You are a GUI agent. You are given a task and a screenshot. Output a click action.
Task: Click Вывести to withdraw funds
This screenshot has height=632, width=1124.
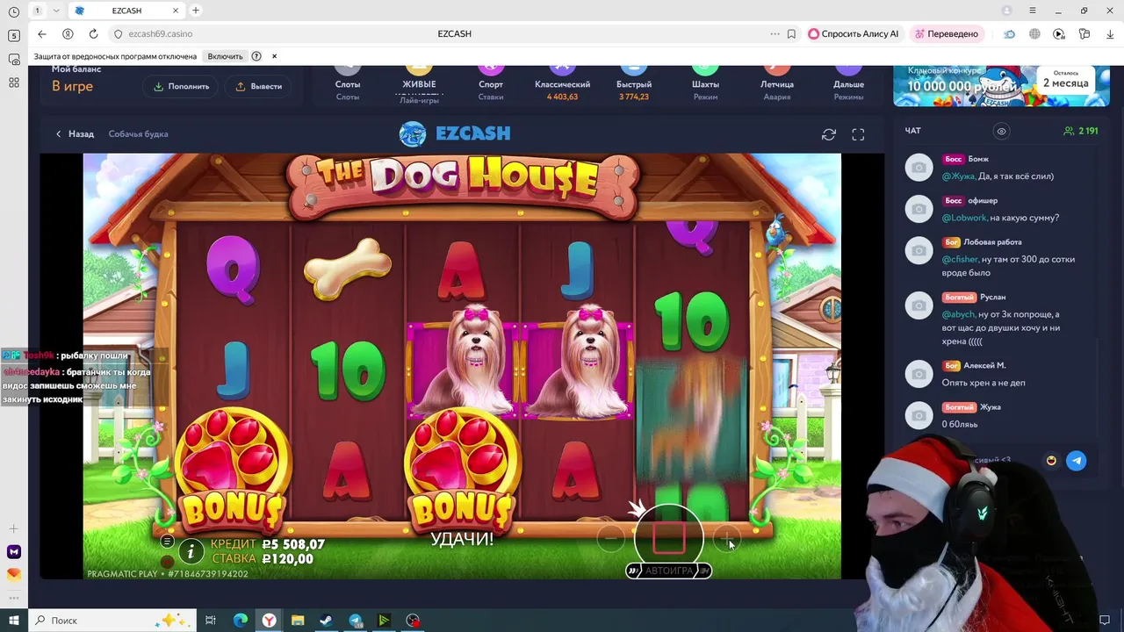(x=259, y=86)
